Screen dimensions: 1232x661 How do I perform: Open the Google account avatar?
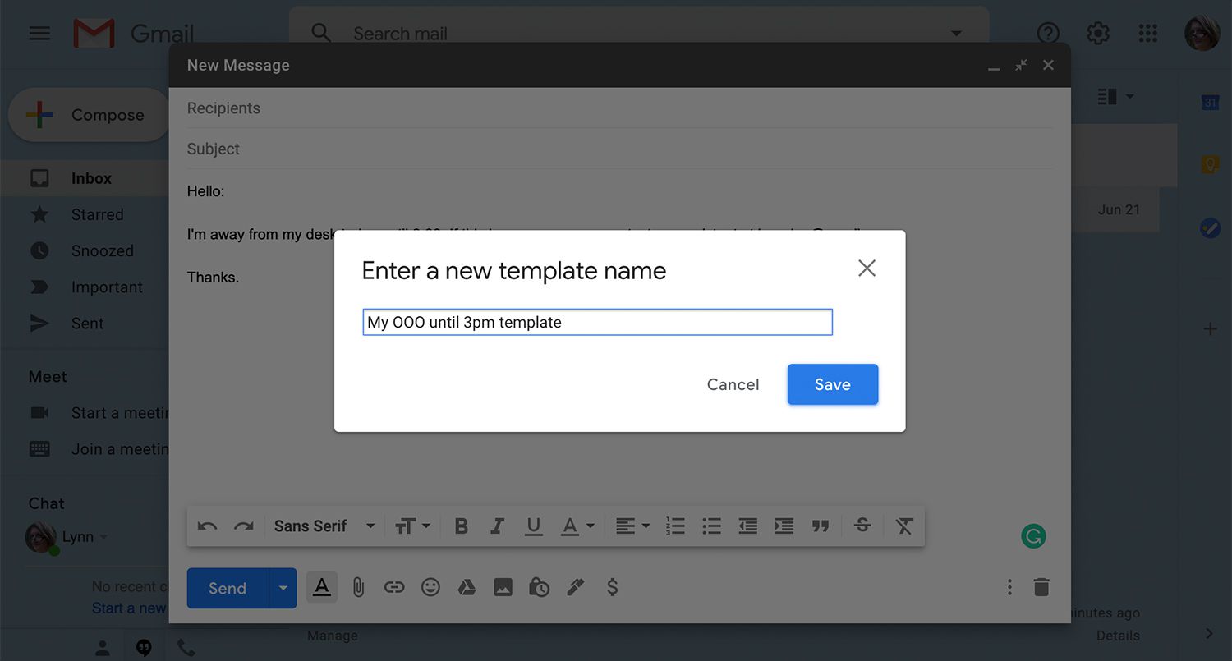click(x=1202, y=33)
